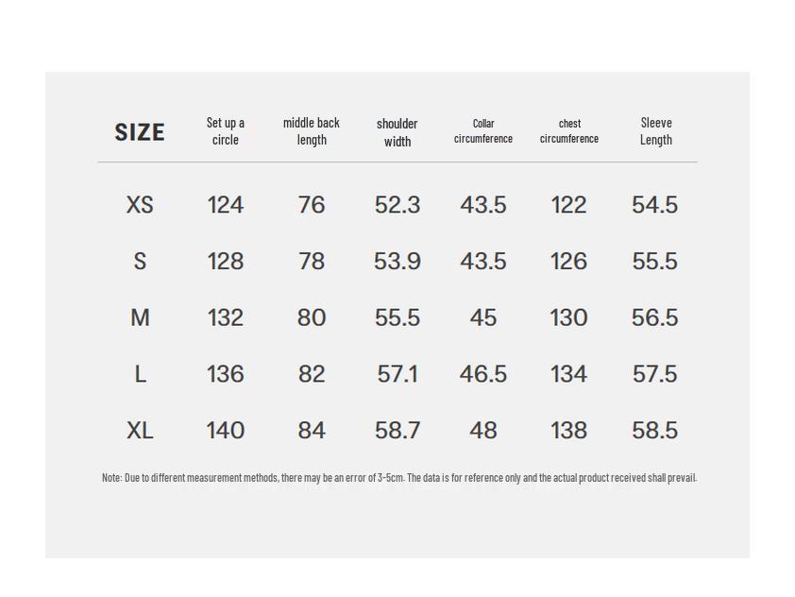Screen dimensions: 795x597
Task: Click the 46.5 collar circumference value
Action: coord(483,375)
